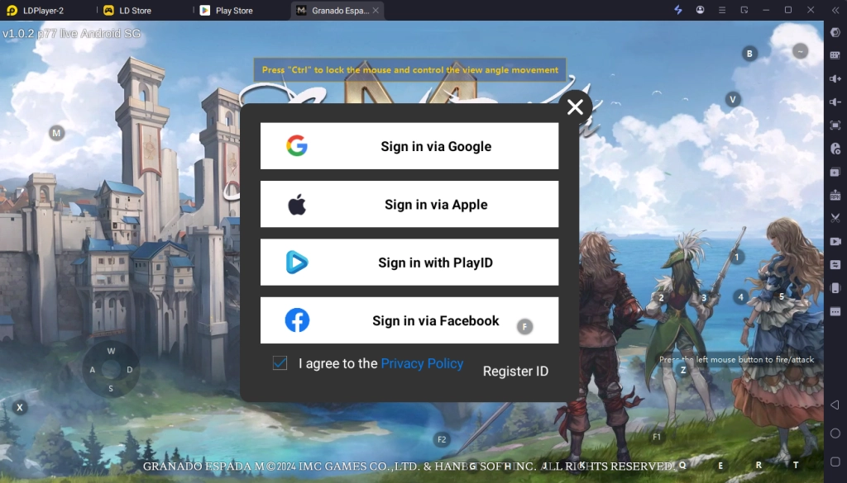
Task: Collapse the right sidebar with double chevron
Action: tap(835, 10)
